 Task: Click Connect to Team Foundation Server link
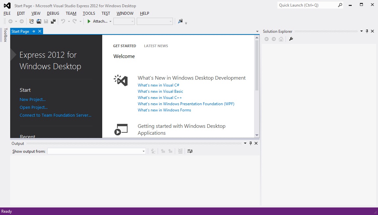(56, 115)
